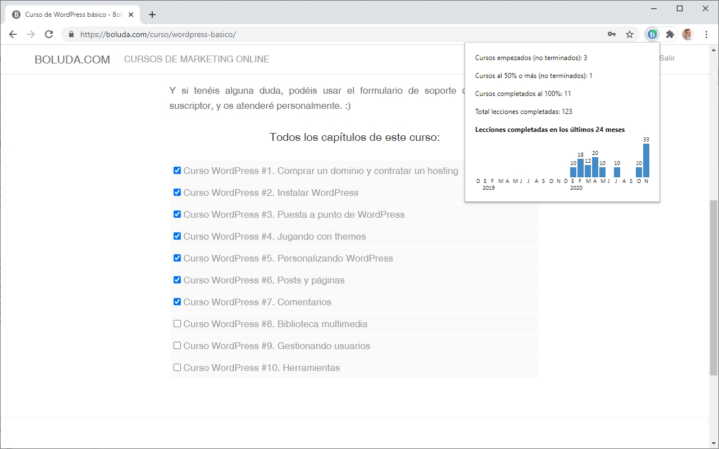Check lesson #10 Herramientas
Screen dimensions: 719x449
point(177,367)
